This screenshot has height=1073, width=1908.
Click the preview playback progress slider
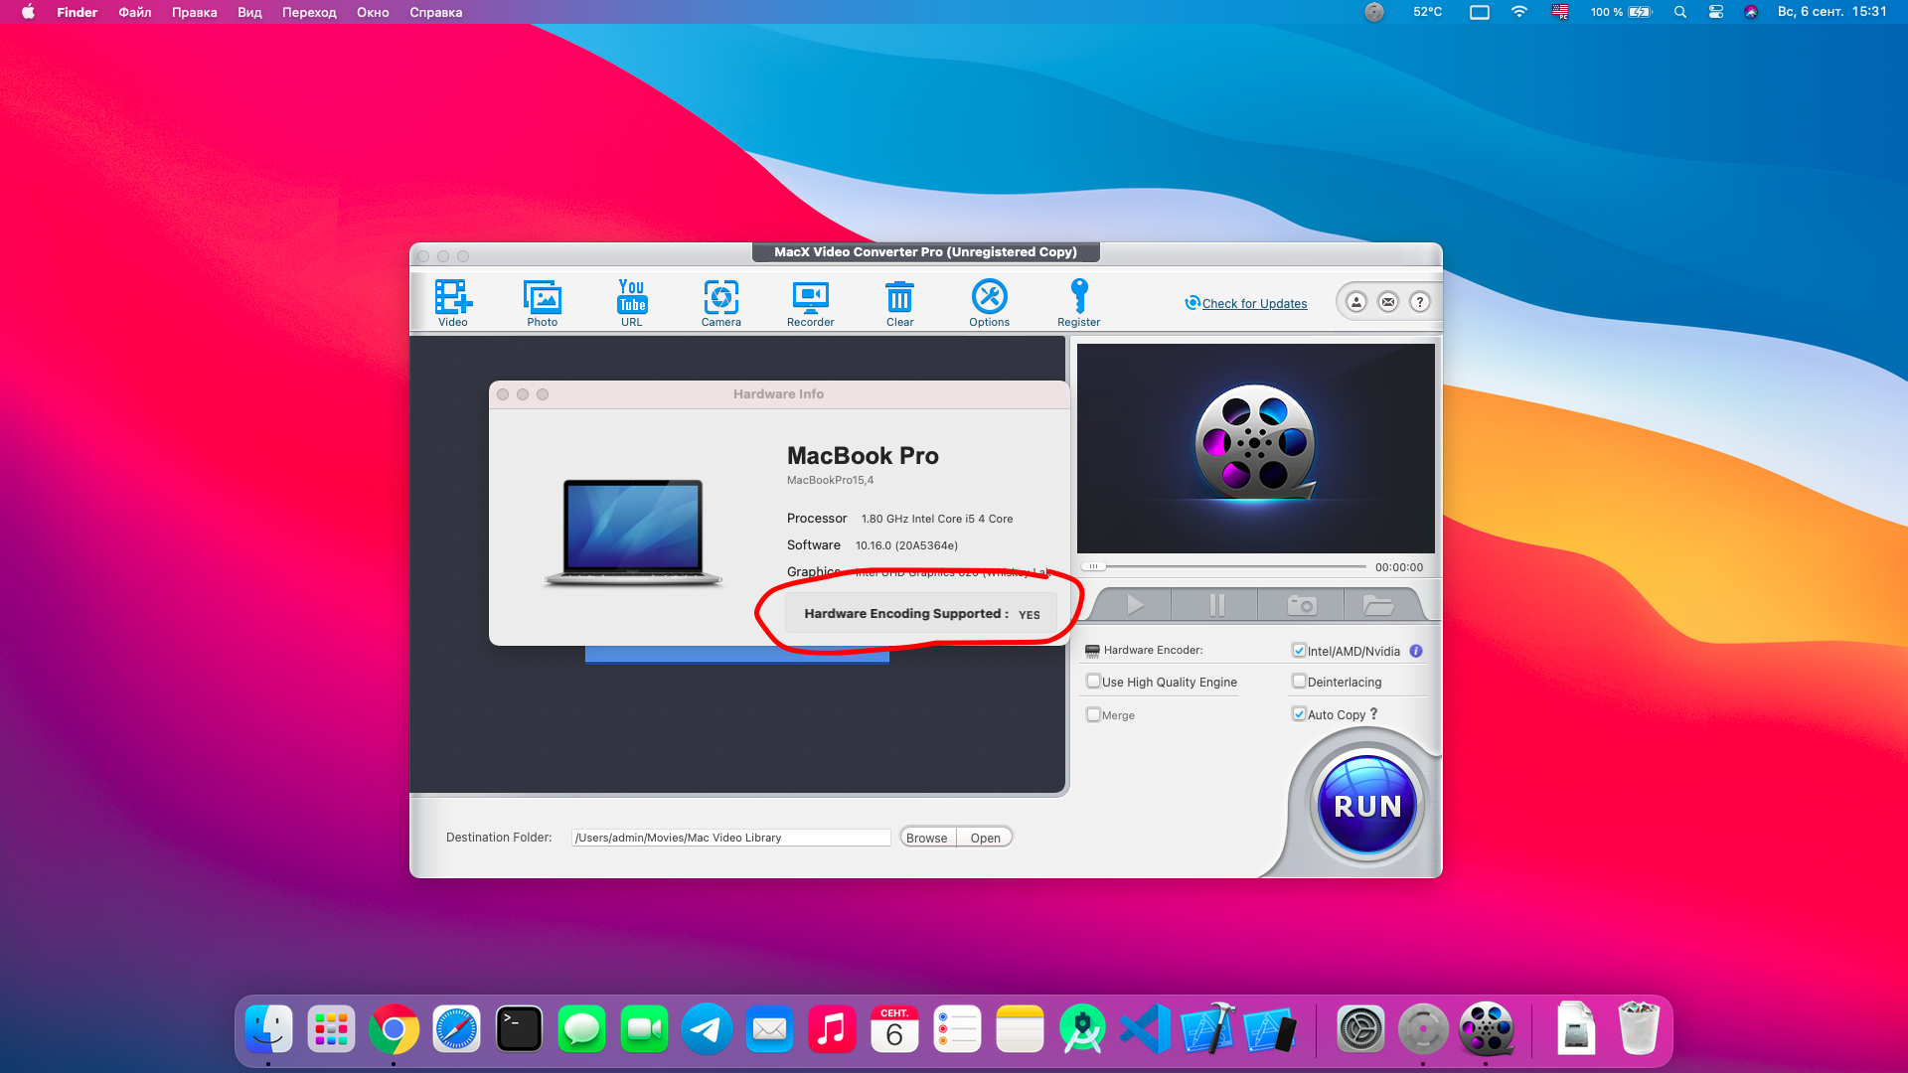1232,566
